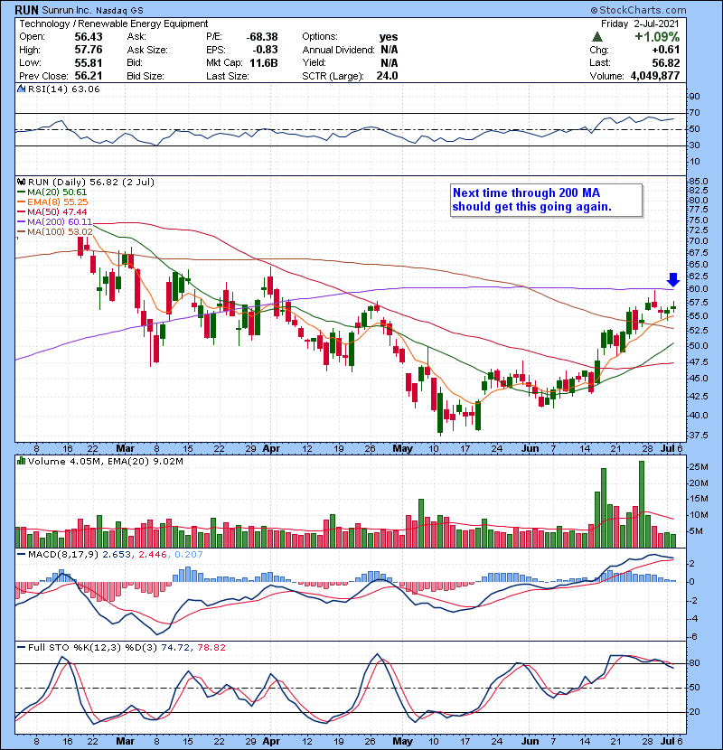The width and height of the screenshot is (723, 750).
Task: Click the May label on price chart axis
Action: pos(402,449)
